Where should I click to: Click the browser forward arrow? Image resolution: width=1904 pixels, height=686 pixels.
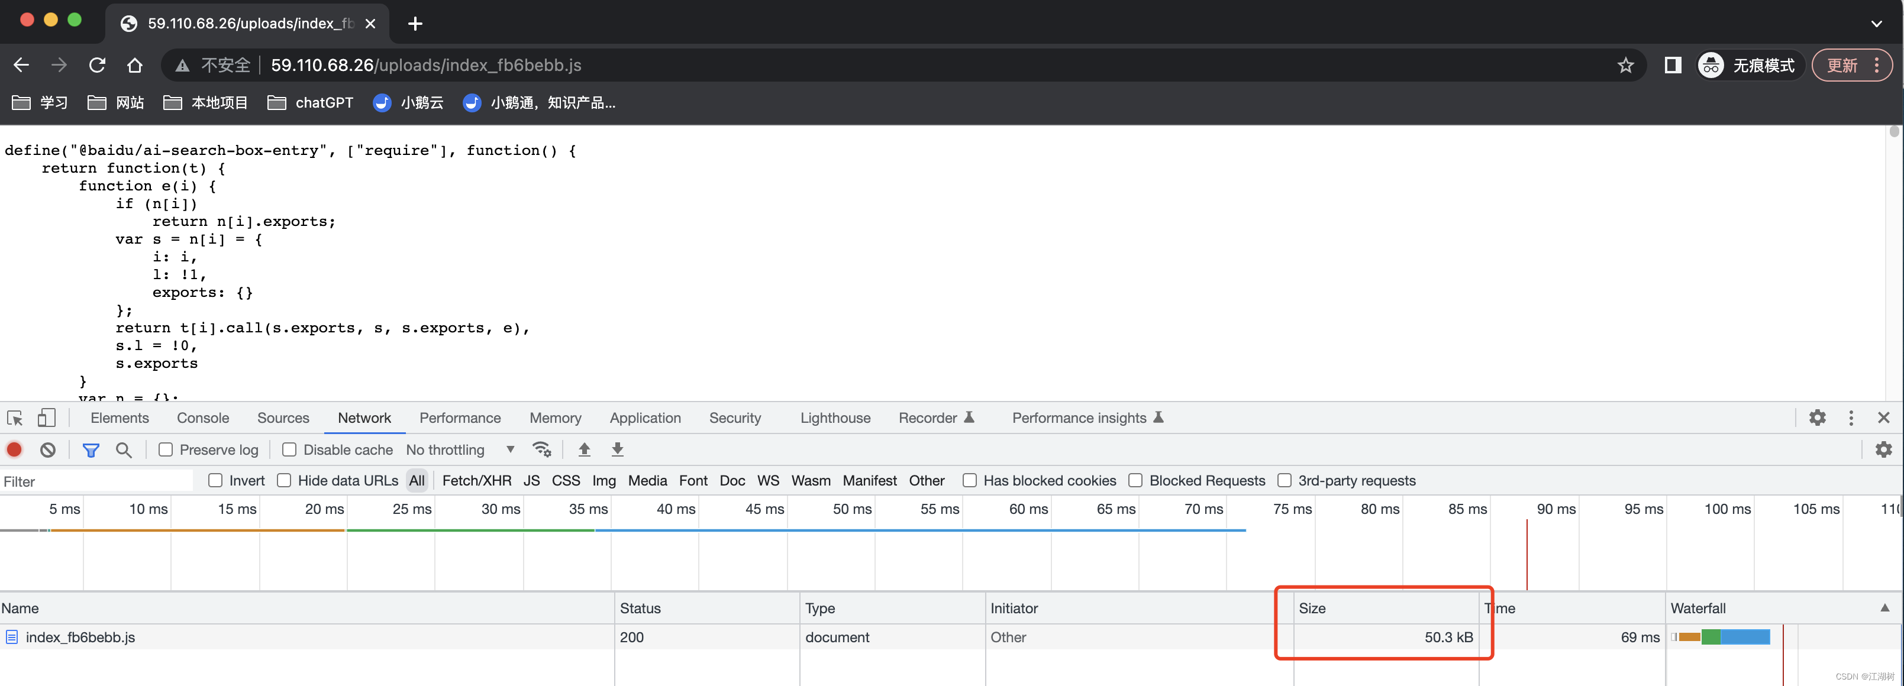click(59, 65)
